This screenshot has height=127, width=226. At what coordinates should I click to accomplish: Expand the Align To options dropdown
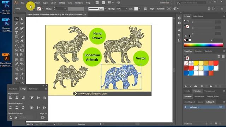coord(43,117)
